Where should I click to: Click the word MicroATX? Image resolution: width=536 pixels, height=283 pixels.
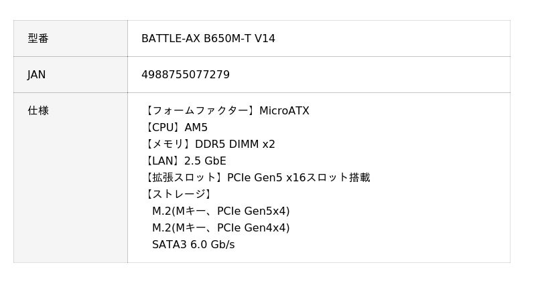pos(284,110)
